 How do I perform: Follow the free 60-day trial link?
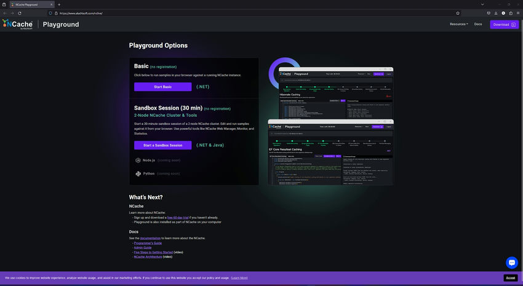pos(178,217)
